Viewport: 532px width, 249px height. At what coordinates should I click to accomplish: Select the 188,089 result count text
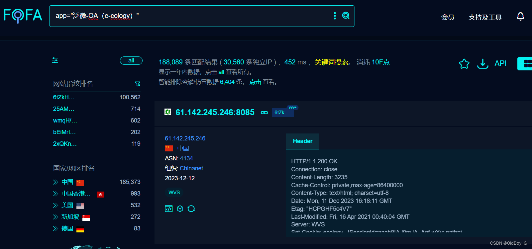point(171,62)
